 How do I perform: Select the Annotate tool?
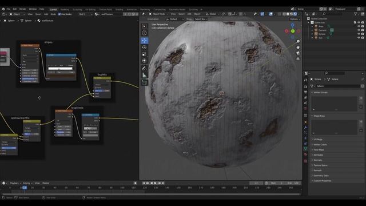coord(144,69)
